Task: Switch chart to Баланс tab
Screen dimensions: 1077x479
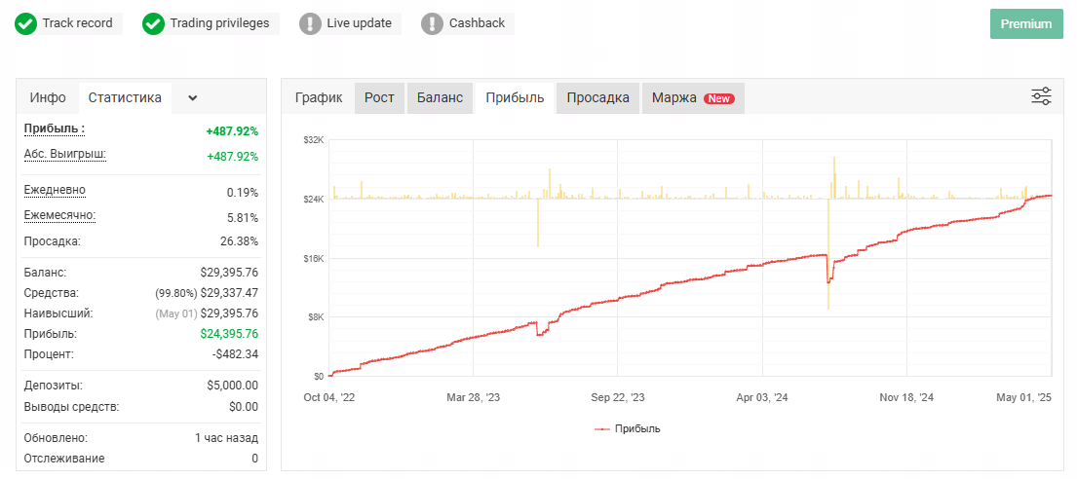Action: tap(441, 97)
